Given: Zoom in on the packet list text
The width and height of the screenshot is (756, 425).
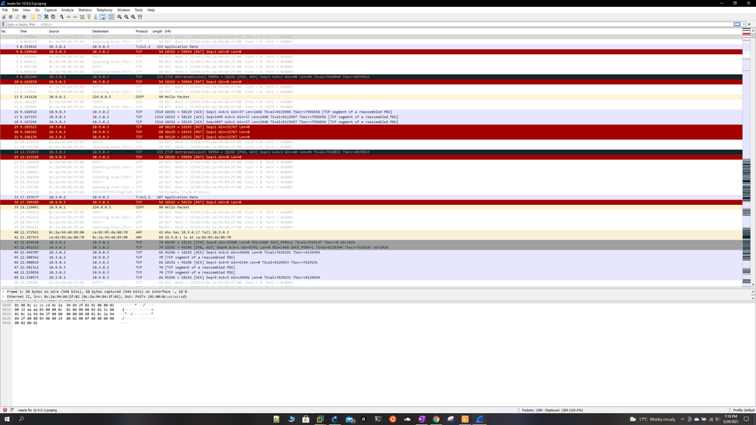Looking at the screenshot, I should (x=120, y=17).
